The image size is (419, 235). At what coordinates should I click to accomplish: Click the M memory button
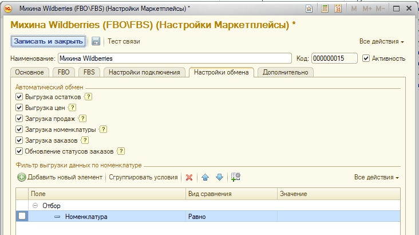354,9
